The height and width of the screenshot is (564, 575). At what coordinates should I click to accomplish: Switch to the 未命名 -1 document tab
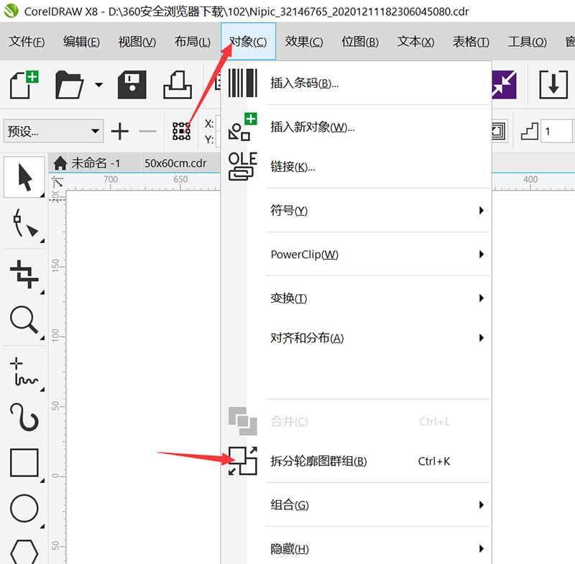(x=96, y=163)
